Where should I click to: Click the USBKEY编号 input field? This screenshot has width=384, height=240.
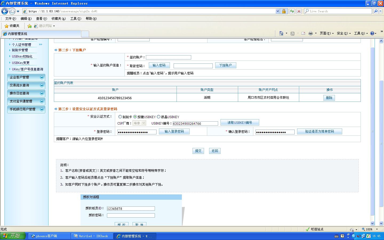(195, 123)
